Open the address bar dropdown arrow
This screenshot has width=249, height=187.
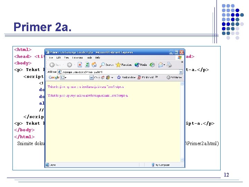click(x=181, y=72)
